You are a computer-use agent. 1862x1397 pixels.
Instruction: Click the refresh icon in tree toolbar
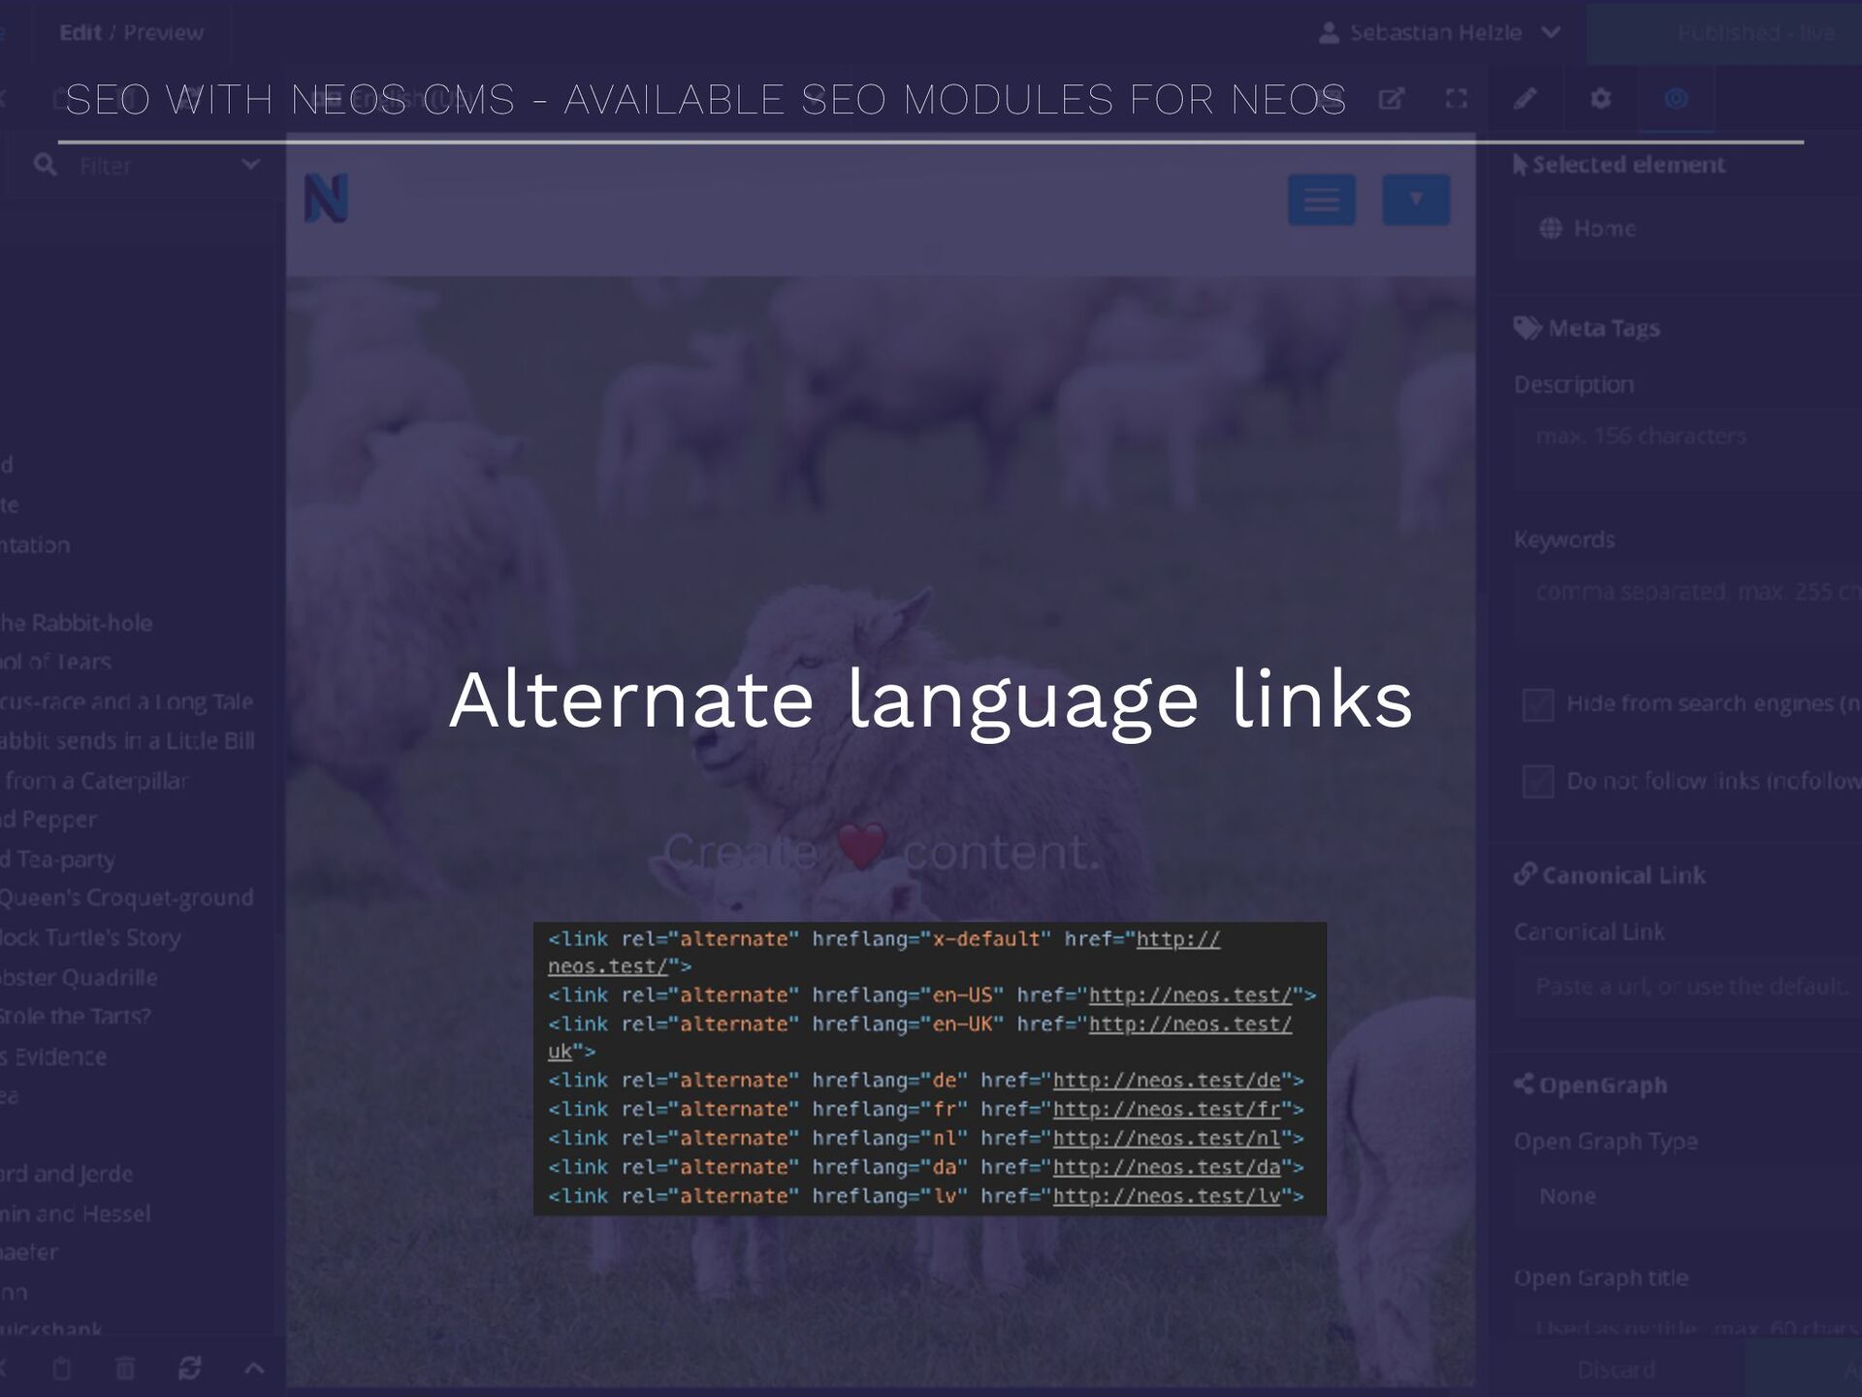click(190, 1369)
